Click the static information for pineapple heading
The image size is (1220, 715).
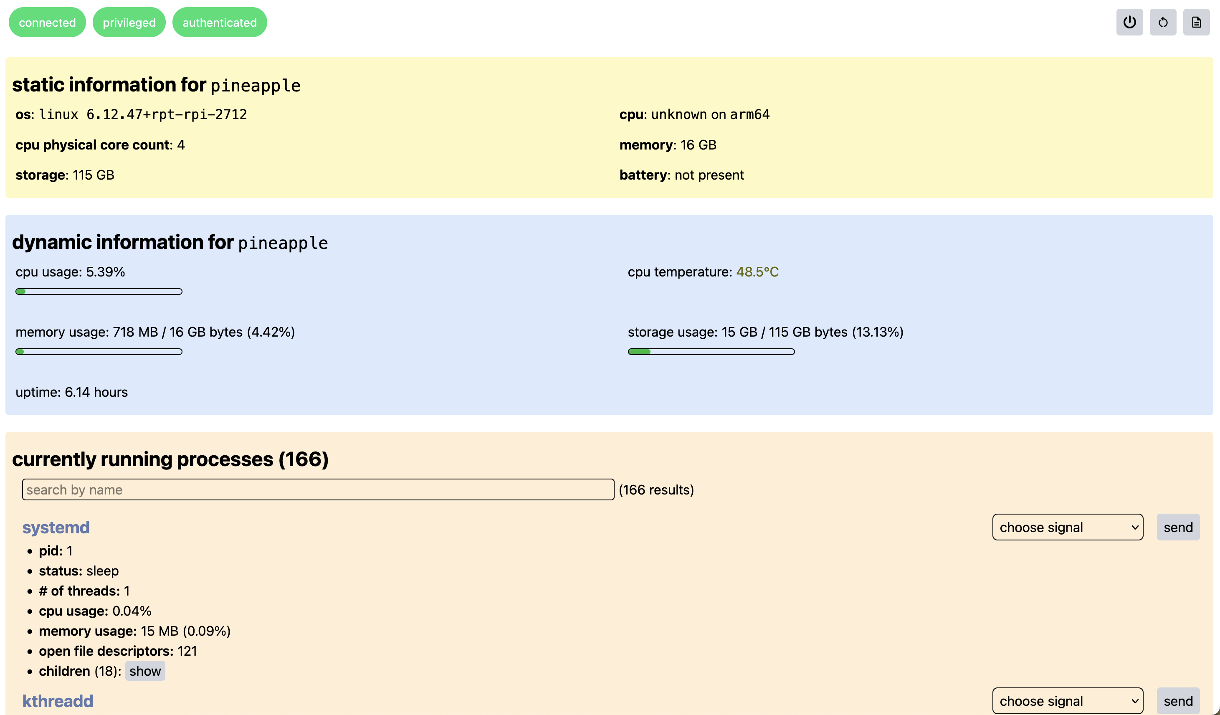pos(157,85)
